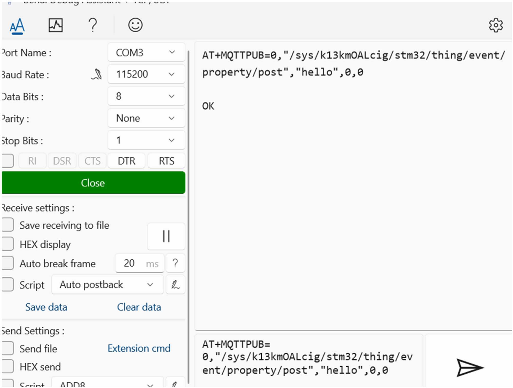Screen dimensions: 513x388
Task: Pause receiving with the pause button
Action: tap(166, 236)
